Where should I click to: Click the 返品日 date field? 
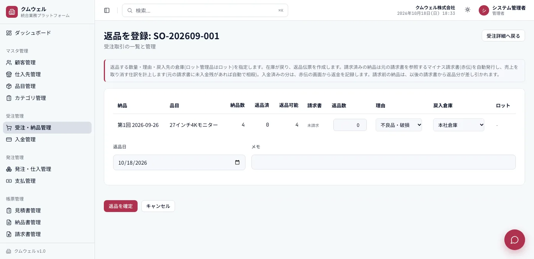coord(179,162)
